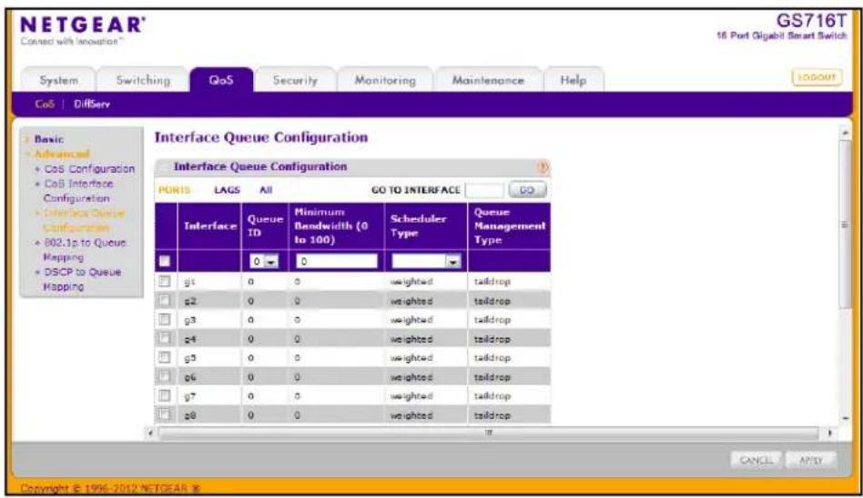Select the checkbox for interface g4
Image resolution: width=863 pixels, height=498 pixels.
click(165, 339)
